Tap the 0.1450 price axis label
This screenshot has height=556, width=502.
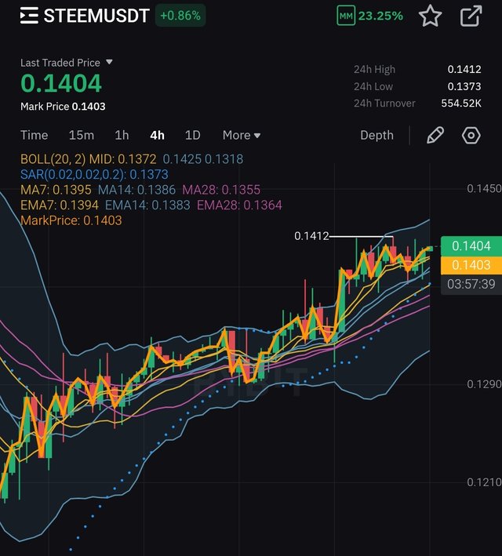(484, 189)
